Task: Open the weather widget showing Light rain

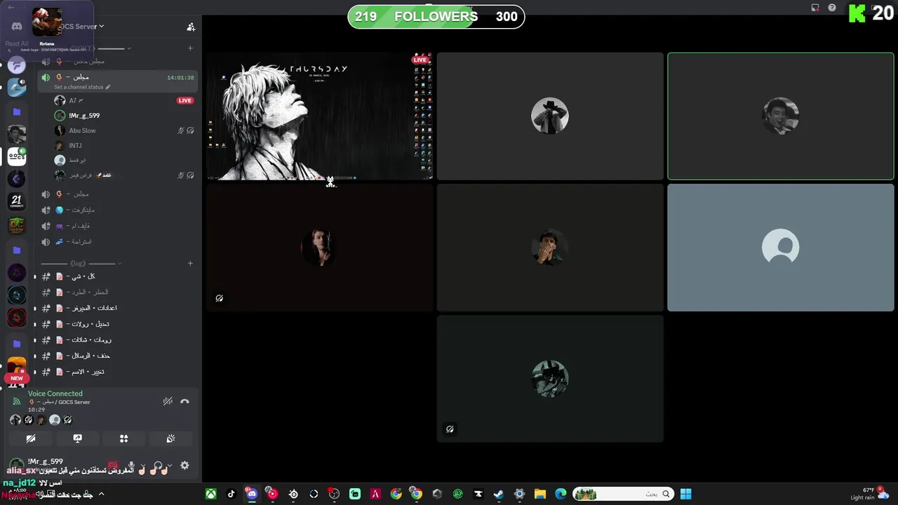Action: pyautogui.click(x=869, y=494)
